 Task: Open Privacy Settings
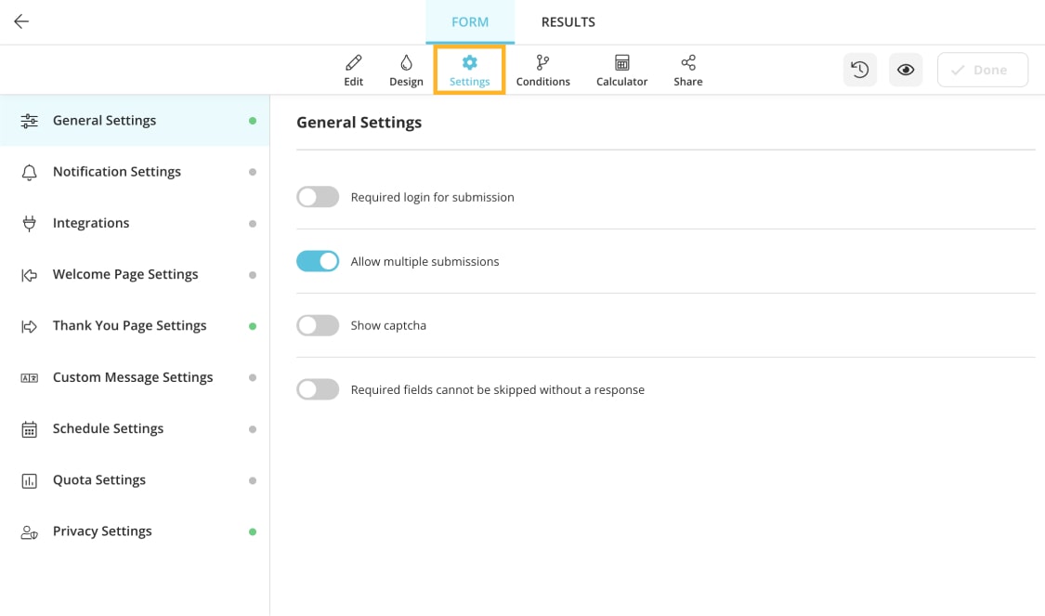pyautogui.click(x=102, y=531)
